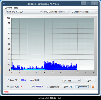Toggle the Show PIE checkbox

tap(8, 80)
